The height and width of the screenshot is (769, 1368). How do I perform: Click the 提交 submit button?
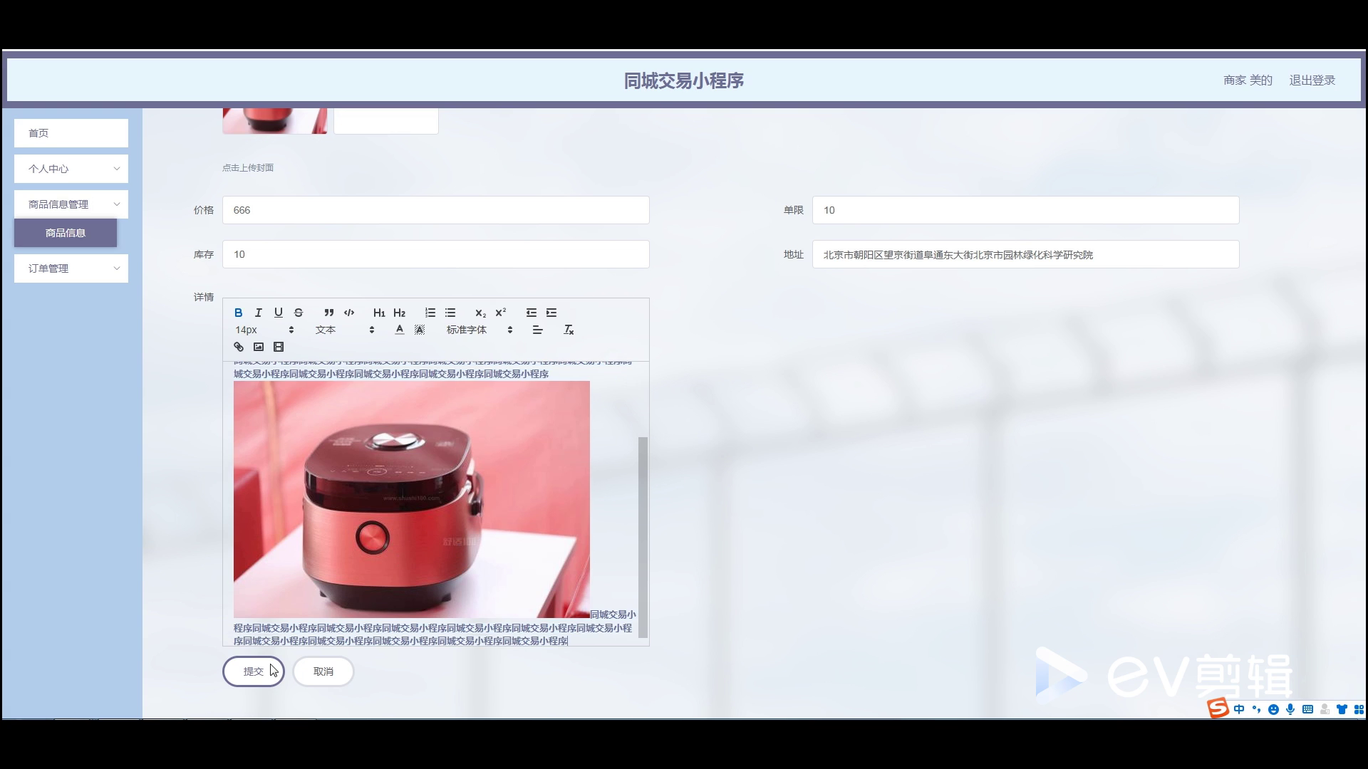pyautogui.click(x=254, y=671)
